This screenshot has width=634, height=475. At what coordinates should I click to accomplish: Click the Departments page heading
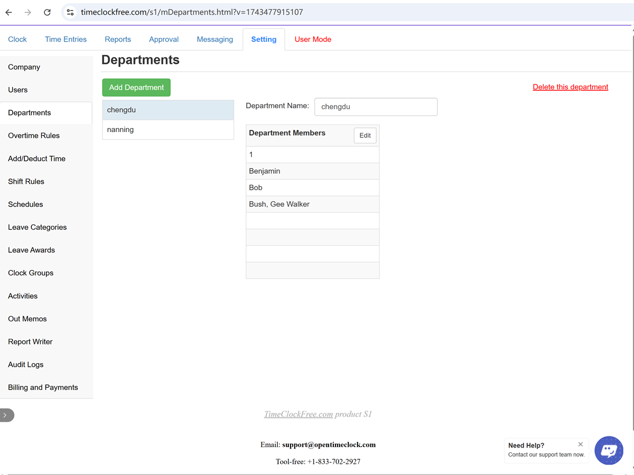pos(141,60)
